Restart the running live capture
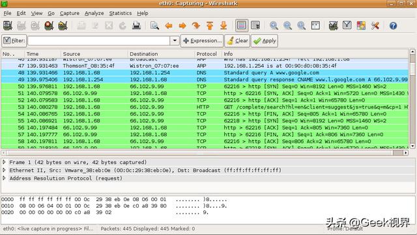Screen dimensions: 417x235 [63, 26]
